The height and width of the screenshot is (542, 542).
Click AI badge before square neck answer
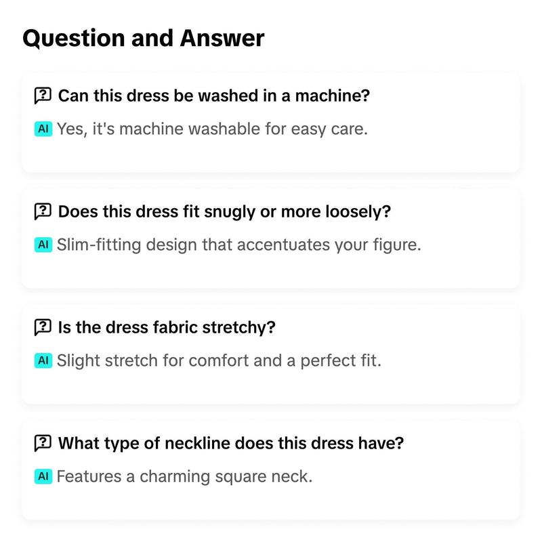tap(43, 476)
